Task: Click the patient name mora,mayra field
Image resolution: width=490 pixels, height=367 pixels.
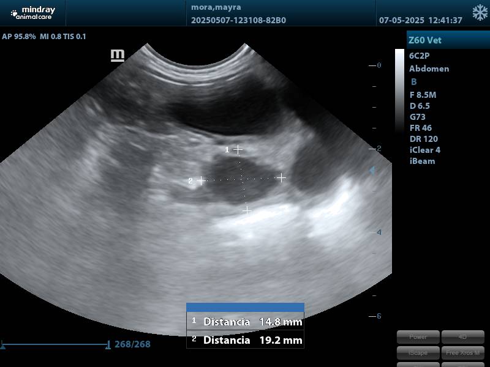Action: click(216, 7)
